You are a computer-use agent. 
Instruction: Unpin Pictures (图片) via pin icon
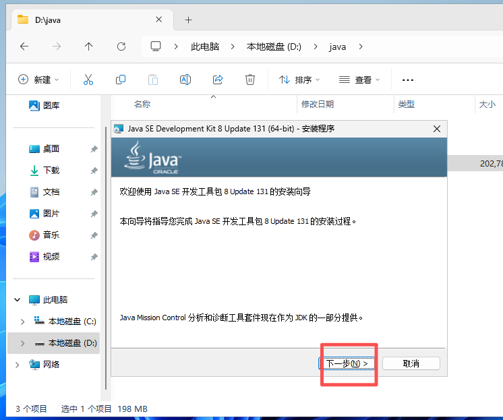(94, 214)
